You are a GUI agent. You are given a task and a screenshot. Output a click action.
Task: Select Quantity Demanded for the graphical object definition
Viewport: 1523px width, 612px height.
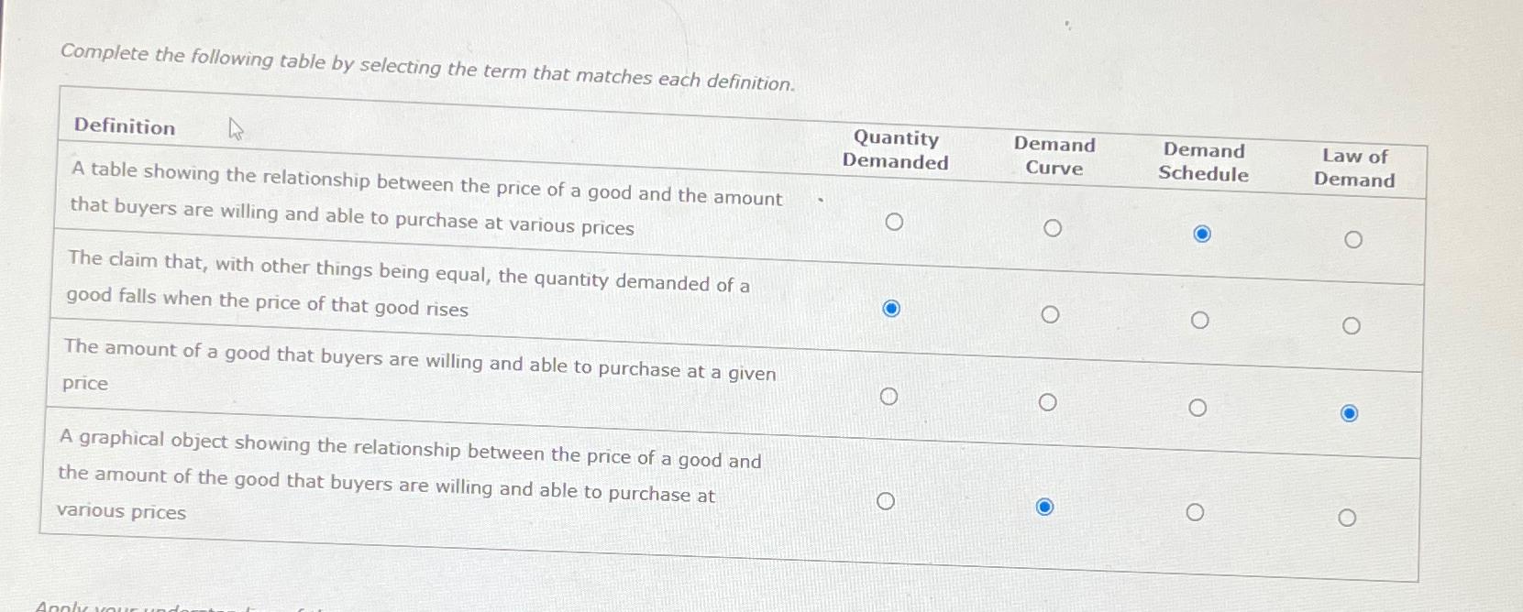(885, 500)
